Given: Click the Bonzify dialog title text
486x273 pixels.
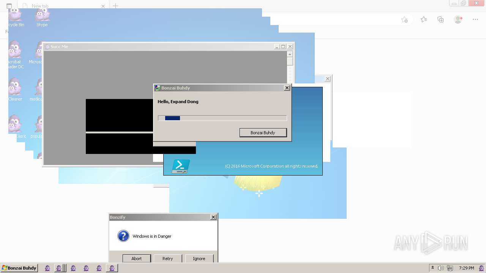Looking at the screenshot, I should 118,217.
